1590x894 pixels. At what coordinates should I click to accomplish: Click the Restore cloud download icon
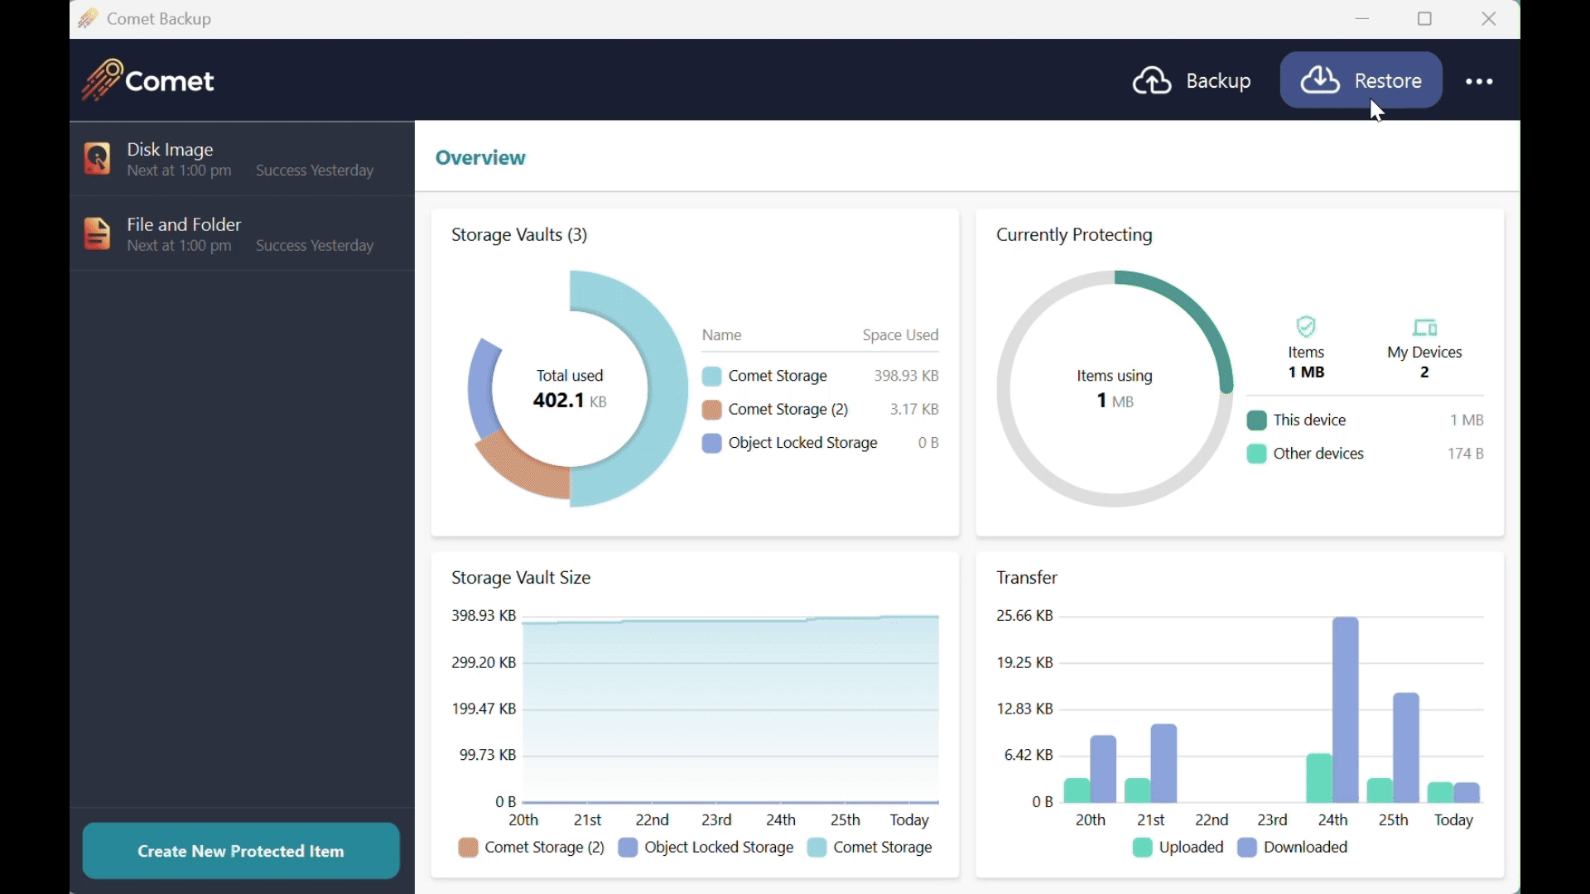click(x=1320, y=80)
